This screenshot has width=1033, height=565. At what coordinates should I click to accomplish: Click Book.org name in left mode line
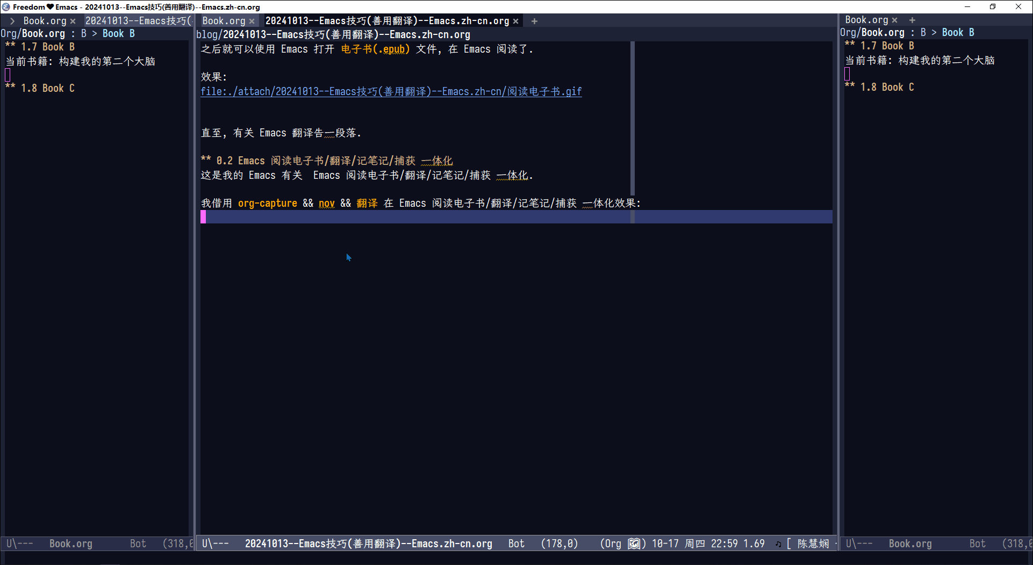click(71, 544)
